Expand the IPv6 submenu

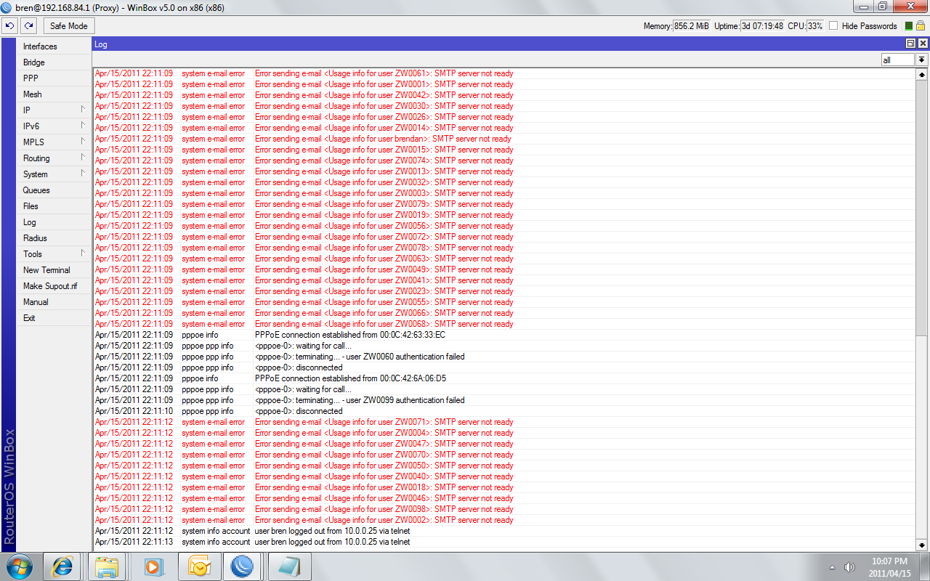point(54,126)
